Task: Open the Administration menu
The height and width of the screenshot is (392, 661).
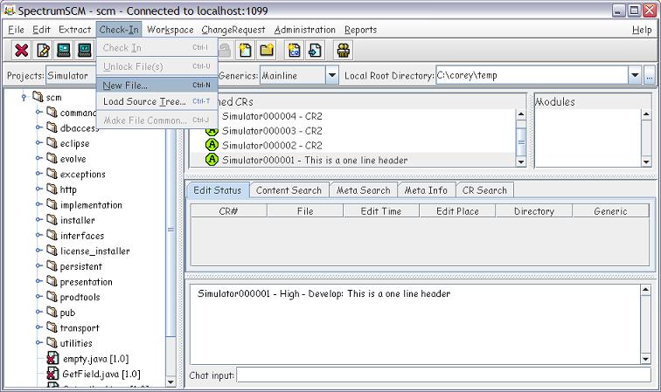Action: [x=305, y=30]
